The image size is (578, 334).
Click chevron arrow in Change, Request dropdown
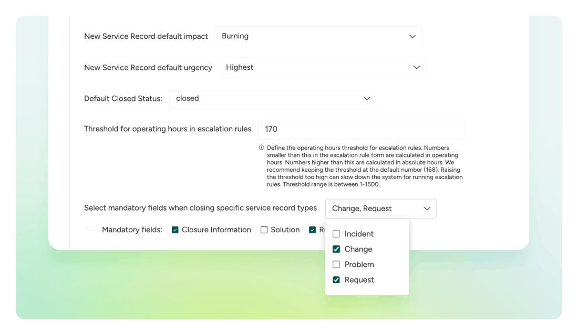coord(427,209)
